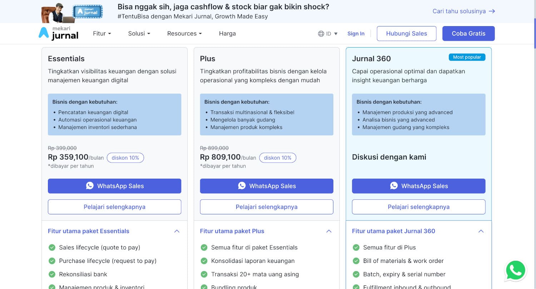Click the struck-through Rp 399,000 price
The width and height of the screenshot is (536, 289).
[x=62, y=148]
